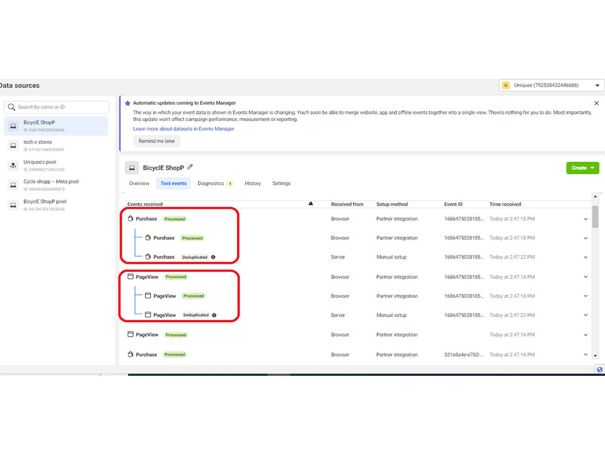Click the warning triangle in Events received header
Viewport: 605px width, 454px height.
point(310,204)
